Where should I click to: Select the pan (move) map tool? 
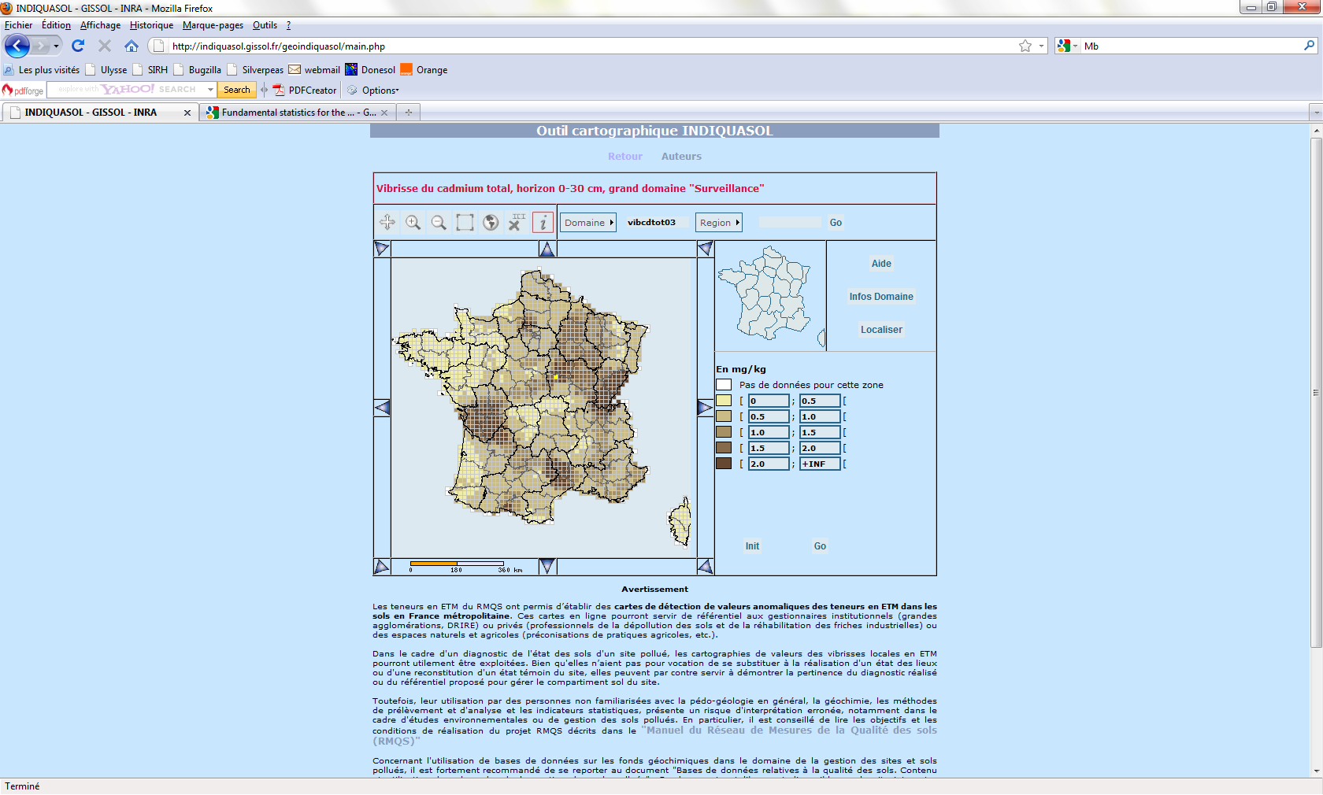pos(387,223)
